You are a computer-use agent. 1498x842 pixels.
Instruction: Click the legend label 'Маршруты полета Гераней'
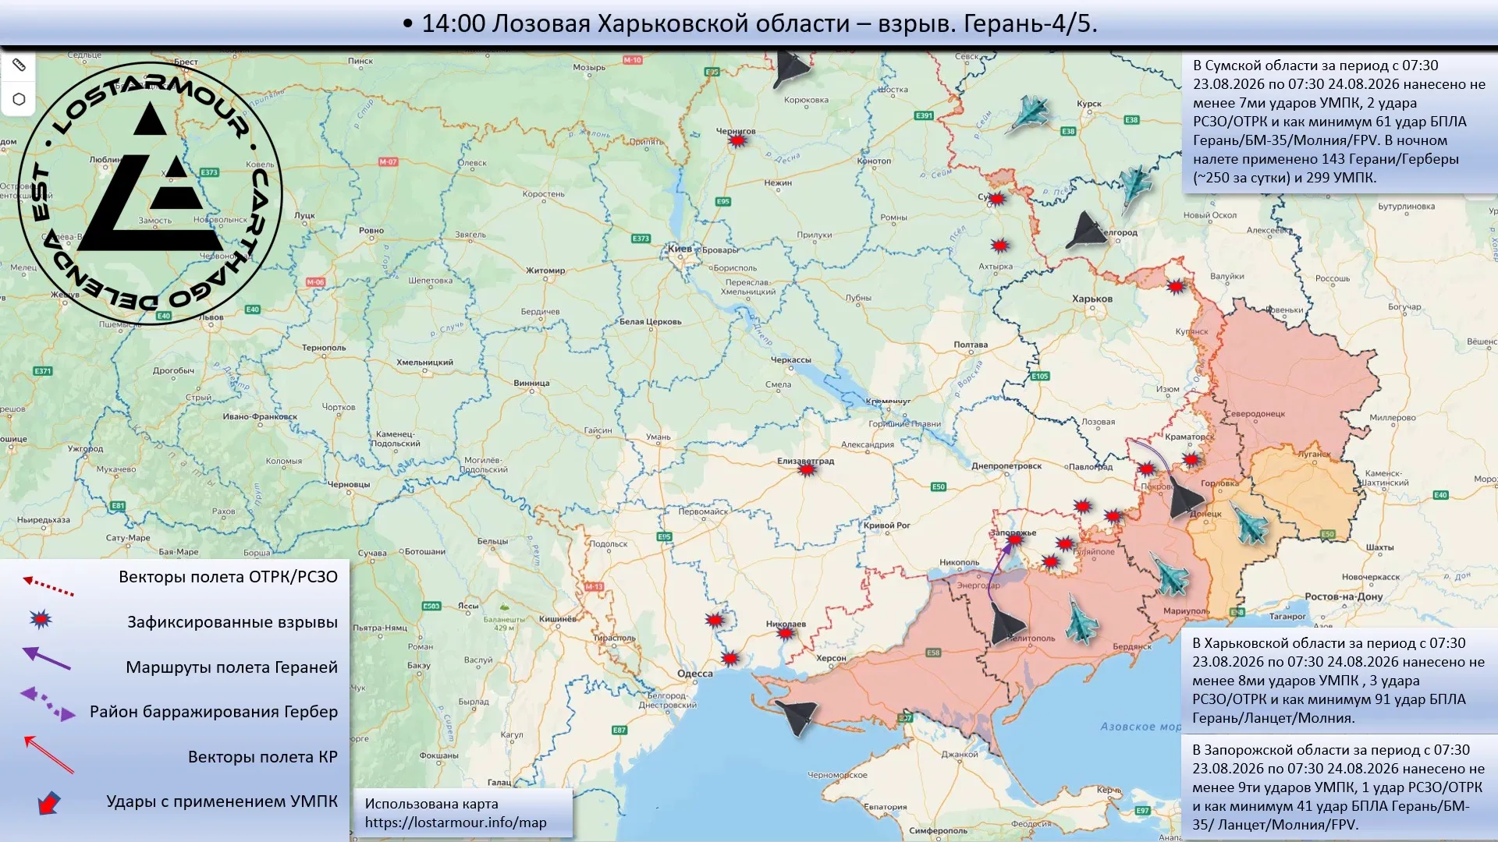232,667
